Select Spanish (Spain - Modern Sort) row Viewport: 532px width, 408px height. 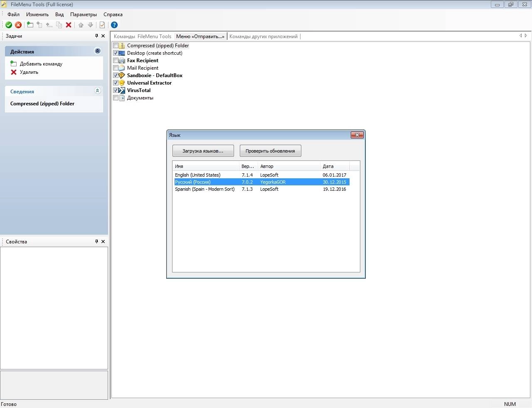coord(261,189)
